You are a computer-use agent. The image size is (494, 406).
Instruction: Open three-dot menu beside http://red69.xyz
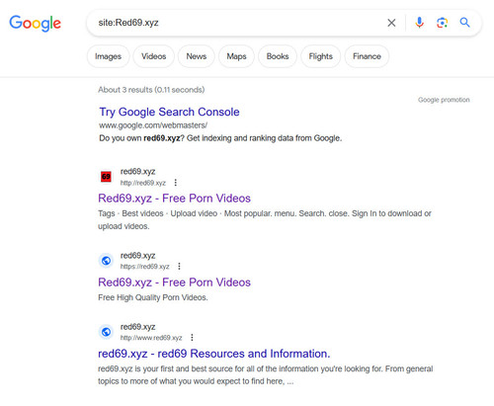[x=176, y=183]
